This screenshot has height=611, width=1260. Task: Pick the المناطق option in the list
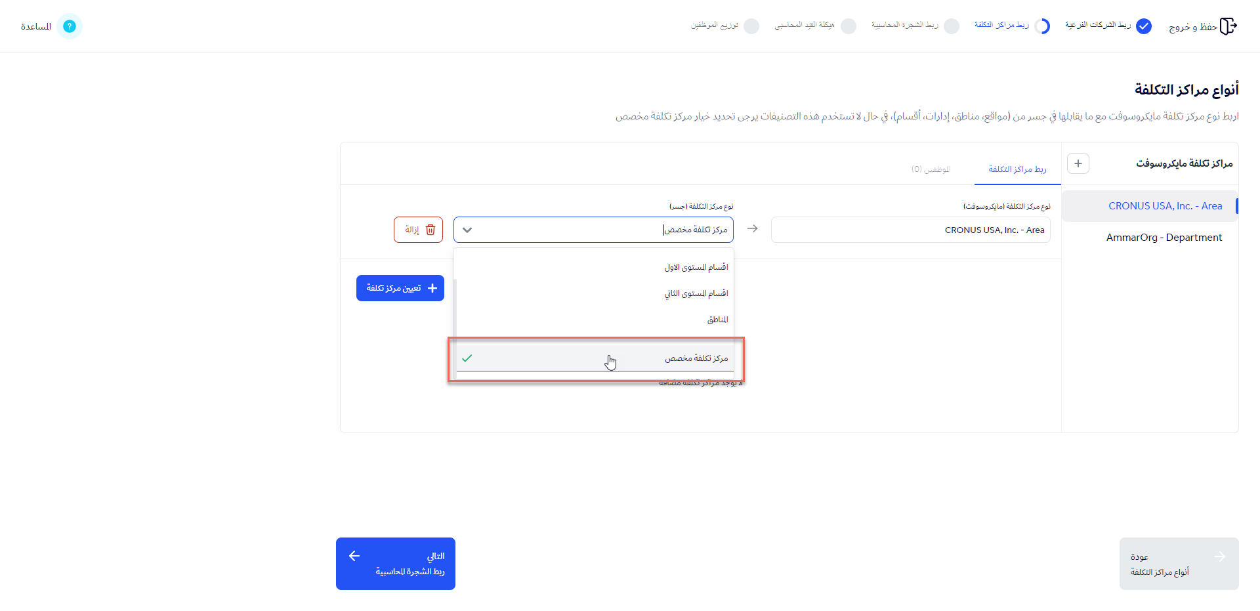tap(717, 320)
